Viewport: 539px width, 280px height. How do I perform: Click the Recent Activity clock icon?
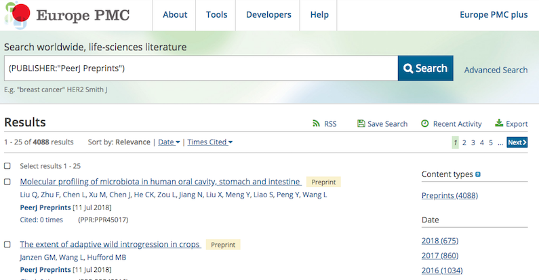coord(425,123)
